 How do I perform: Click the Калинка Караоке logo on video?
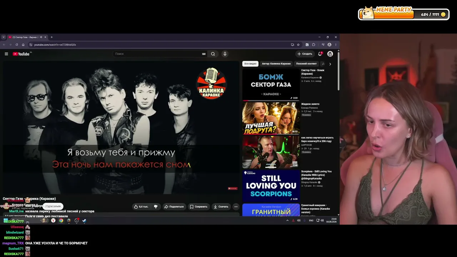pyautogui.click(x=211, y=83)
